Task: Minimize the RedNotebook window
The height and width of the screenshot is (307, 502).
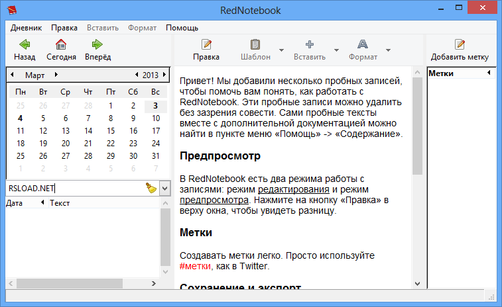Action: click(441, 8)
